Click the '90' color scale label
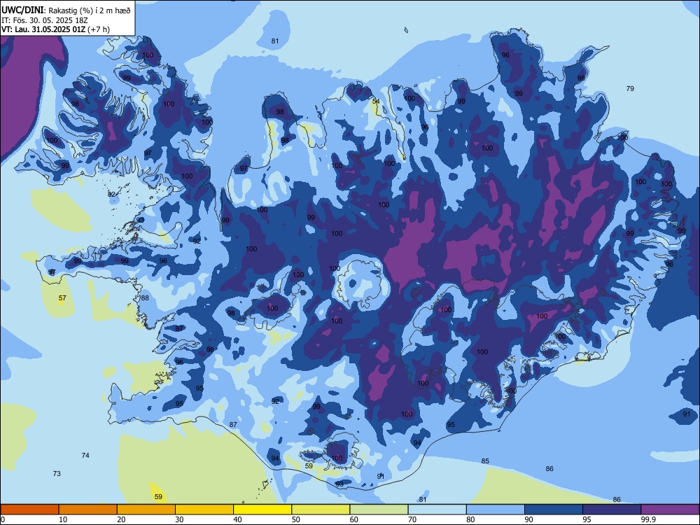Image resolution: width=700 pixels, height=525 pixels. coord(529,519)
